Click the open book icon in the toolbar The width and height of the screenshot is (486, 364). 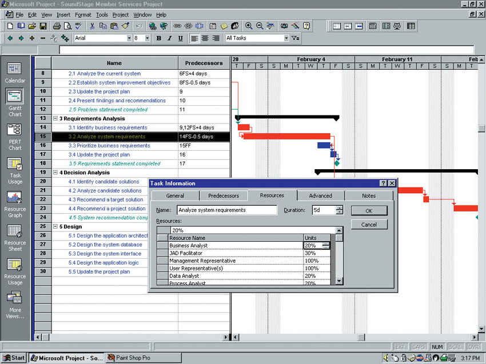[21, 26]
